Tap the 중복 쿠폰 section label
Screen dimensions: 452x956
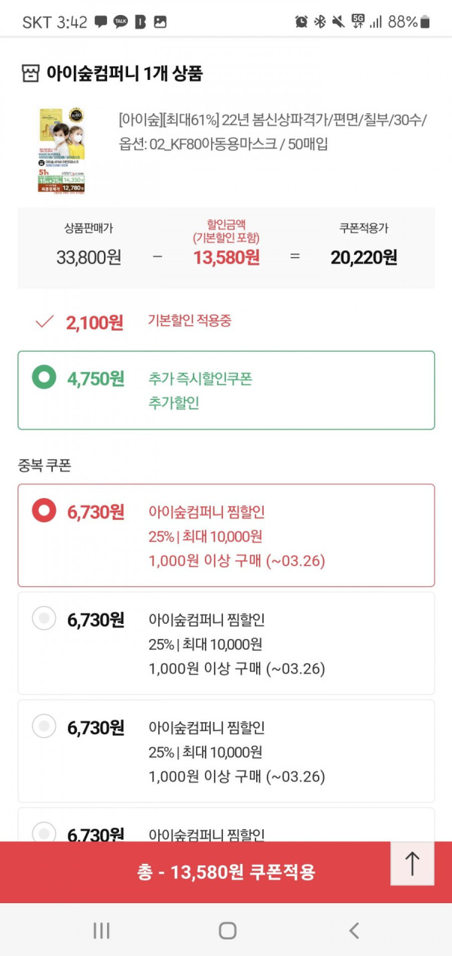pyautogui.click(x=44, y=465)
